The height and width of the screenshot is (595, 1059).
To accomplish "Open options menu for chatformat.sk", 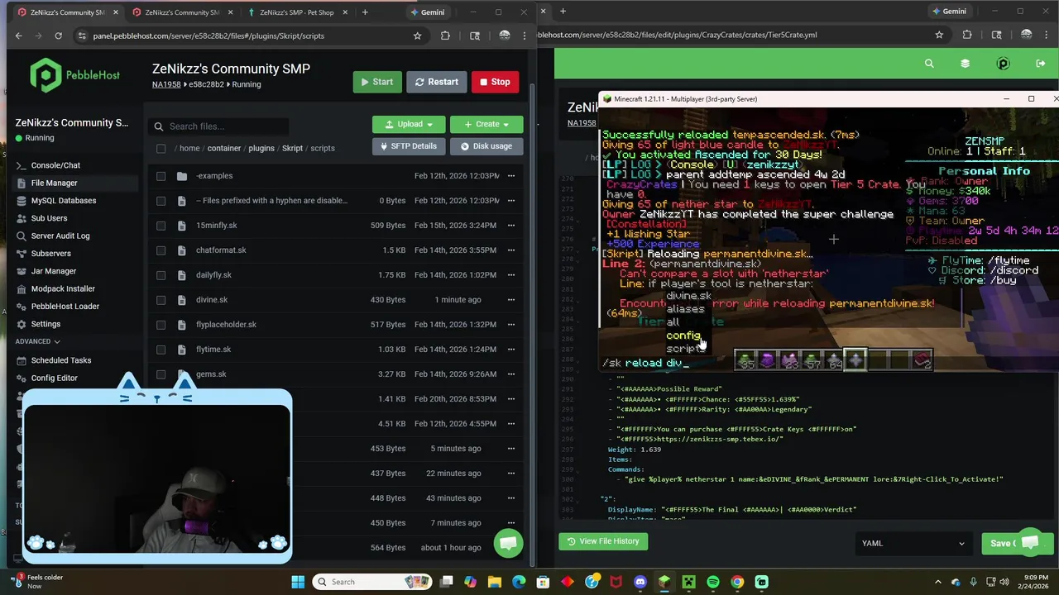I will click(x=511, y=250).
